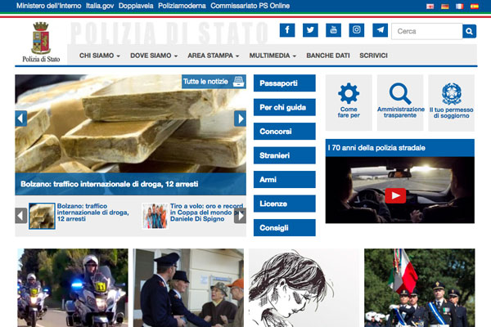Follow the Doppiavela link
The image size is (491, 327).
(136, 6)
